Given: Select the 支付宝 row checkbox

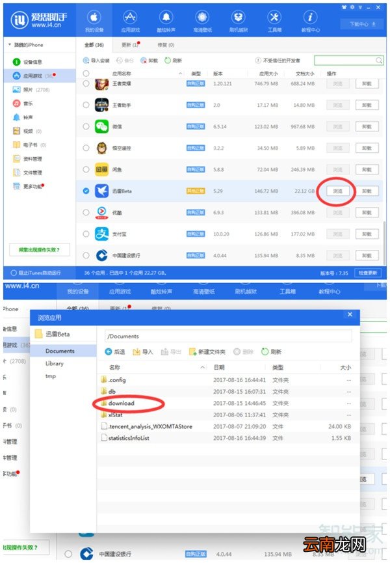Looking at the screenshot, I should pos(86,234).
